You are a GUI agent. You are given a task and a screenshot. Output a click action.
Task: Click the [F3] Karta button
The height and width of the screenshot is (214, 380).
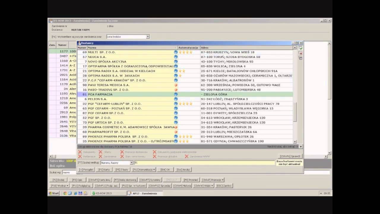[x=104, y=169]
